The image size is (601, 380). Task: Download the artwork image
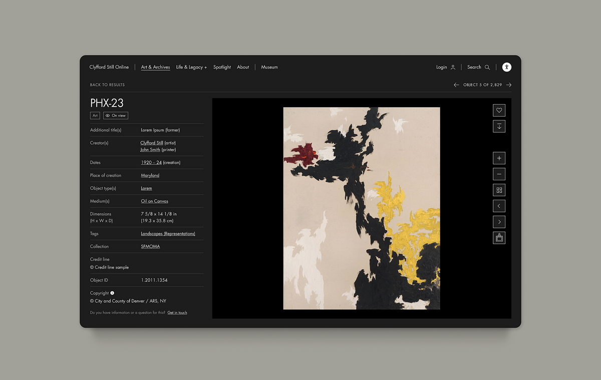click(499, 126)
